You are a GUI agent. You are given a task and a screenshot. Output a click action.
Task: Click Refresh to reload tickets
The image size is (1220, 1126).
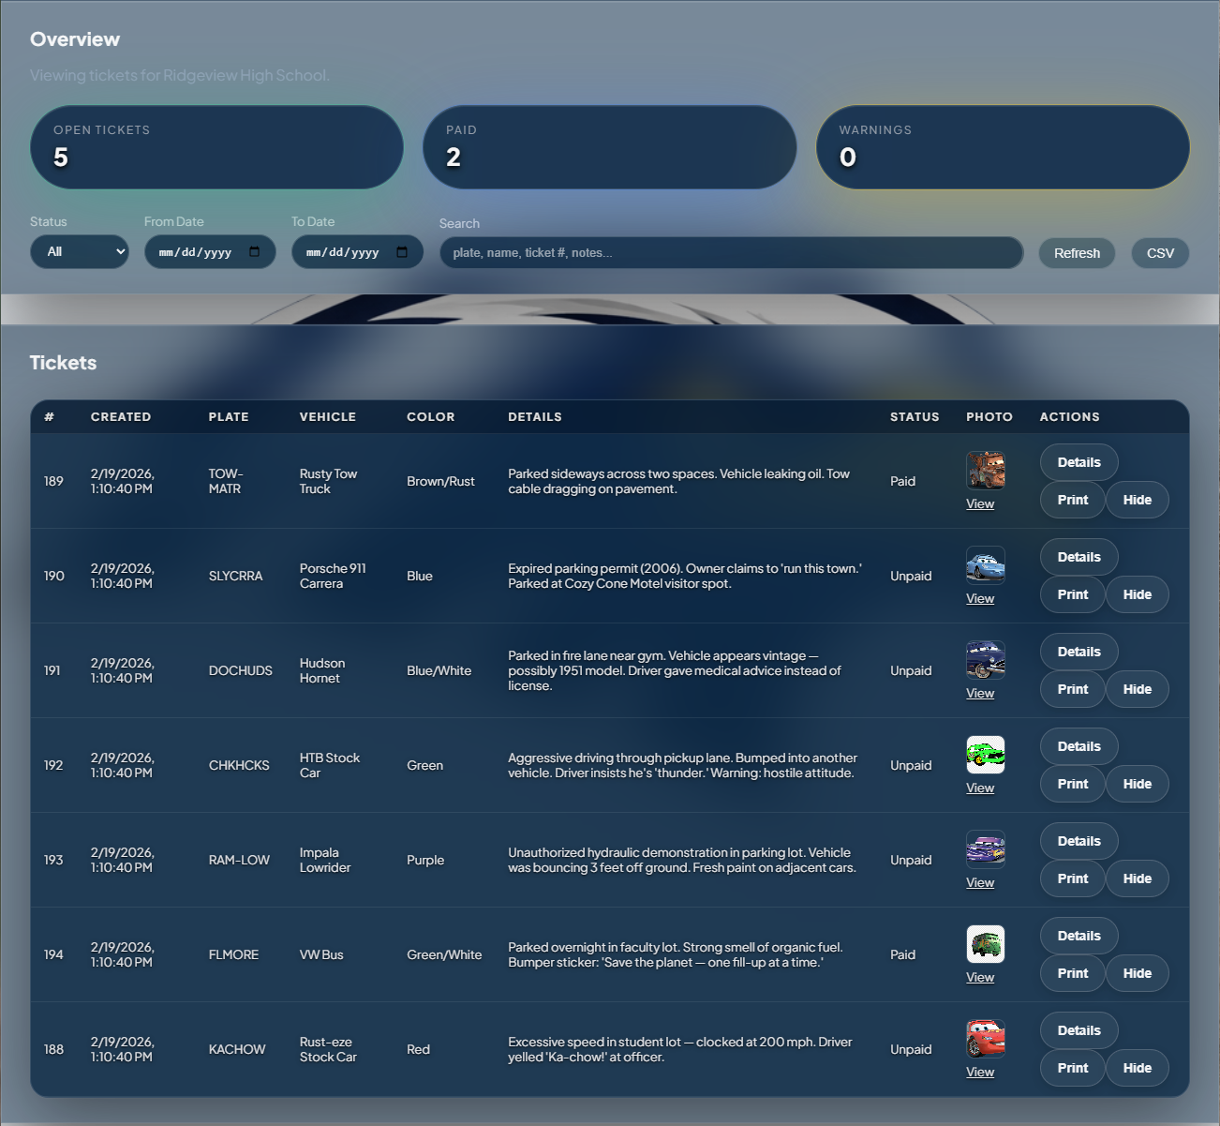point(1076,252)
